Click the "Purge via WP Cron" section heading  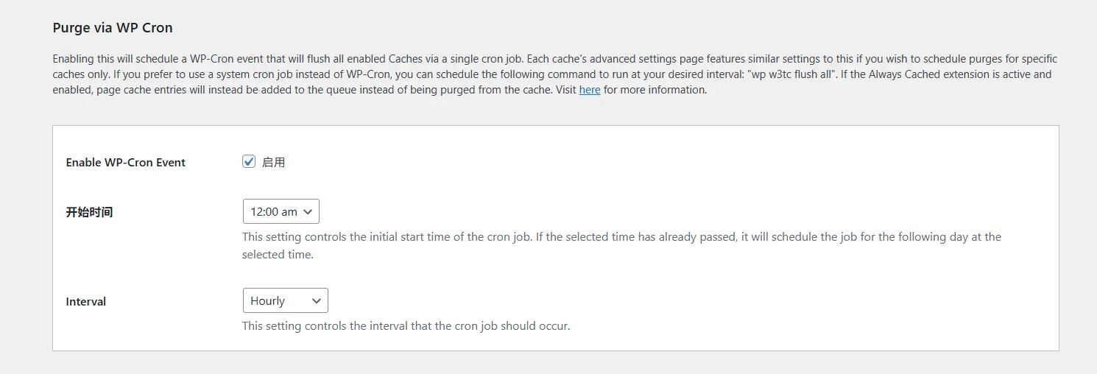[113, 28]
